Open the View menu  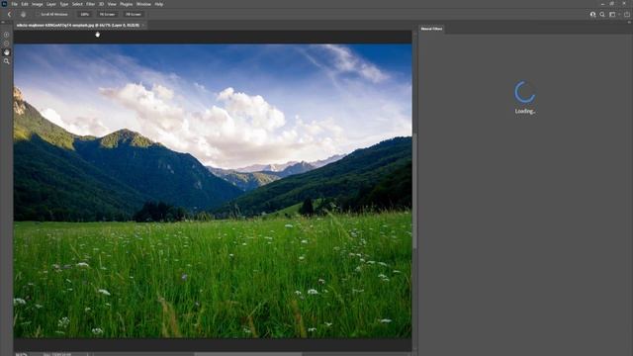coord(112,4)
